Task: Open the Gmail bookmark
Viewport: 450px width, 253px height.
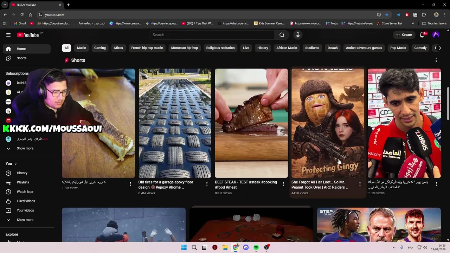Action: (x=20, y=24)
